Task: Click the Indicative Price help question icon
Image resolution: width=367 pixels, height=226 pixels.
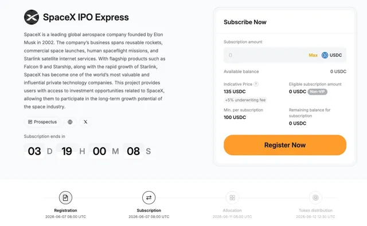Action: pos(256,84)
